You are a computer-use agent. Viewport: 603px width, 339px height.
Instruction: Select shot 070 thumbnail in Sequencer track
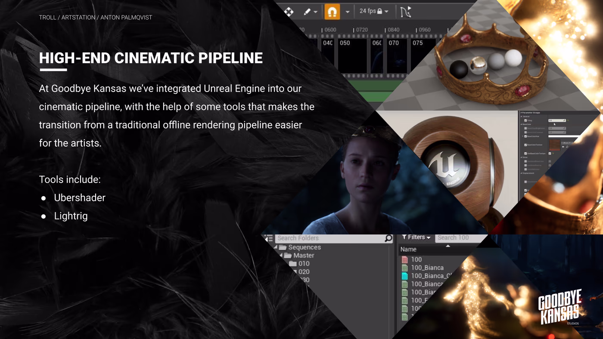tap(397, 56)
